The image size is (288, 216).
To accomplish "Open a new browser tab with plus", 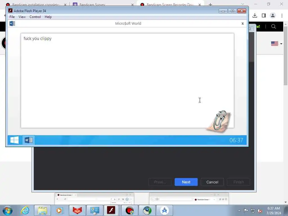I will tap(210, 4).
